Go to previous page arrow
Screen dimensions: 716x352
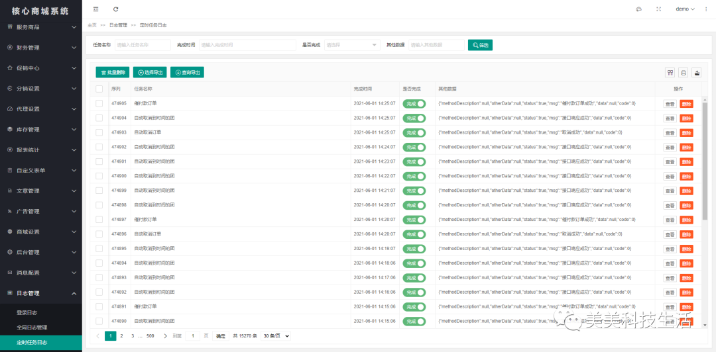pos(97,336)
